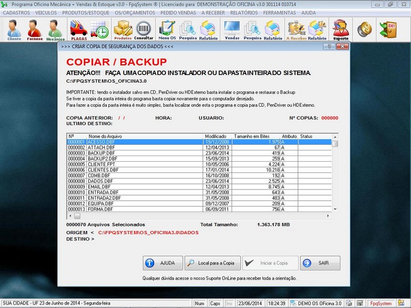Click the Tamanho em Bites column header
The image size is (411, 308).
click(x=256, y=137)
